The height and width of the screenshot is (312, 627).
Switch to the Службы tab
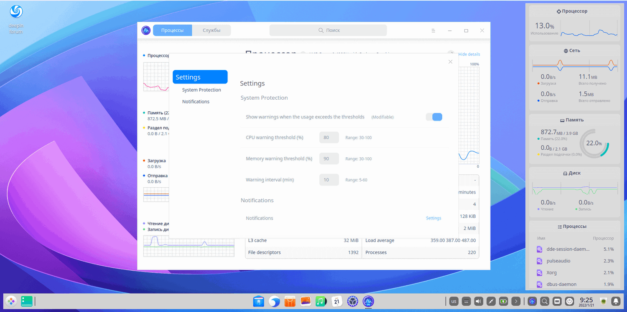[212, 30]
